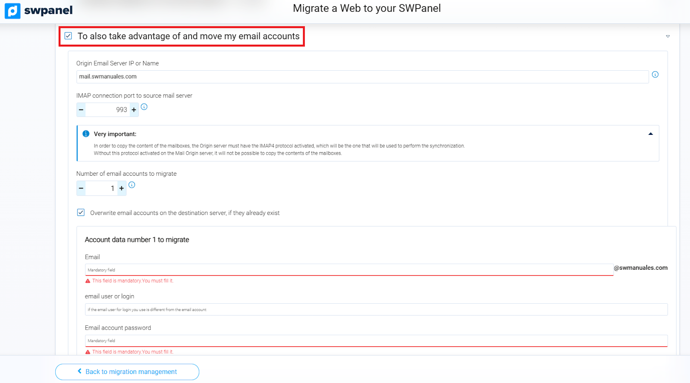690x383 pixels.
Task: Collapse the email accounts section arrow
Action: (x=668, y=36)
